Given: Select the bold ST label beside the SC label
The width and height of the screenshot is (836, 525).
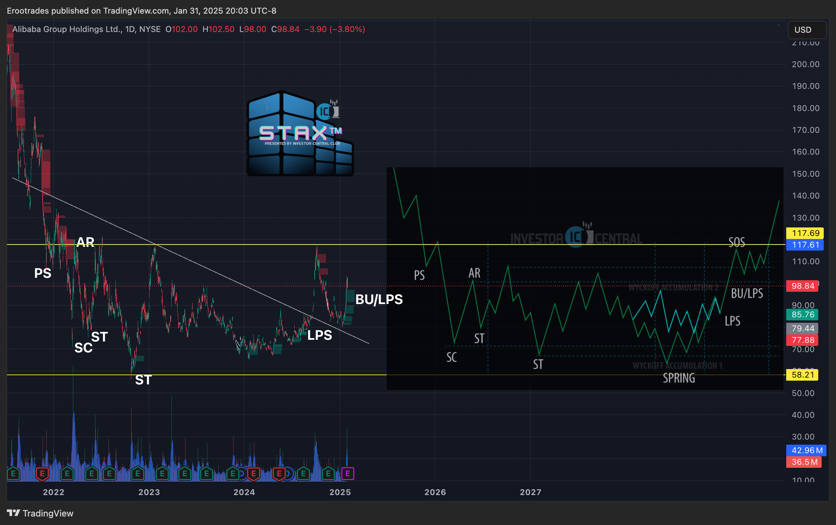Looking at the screenshot, I should (x=100, y=337).
